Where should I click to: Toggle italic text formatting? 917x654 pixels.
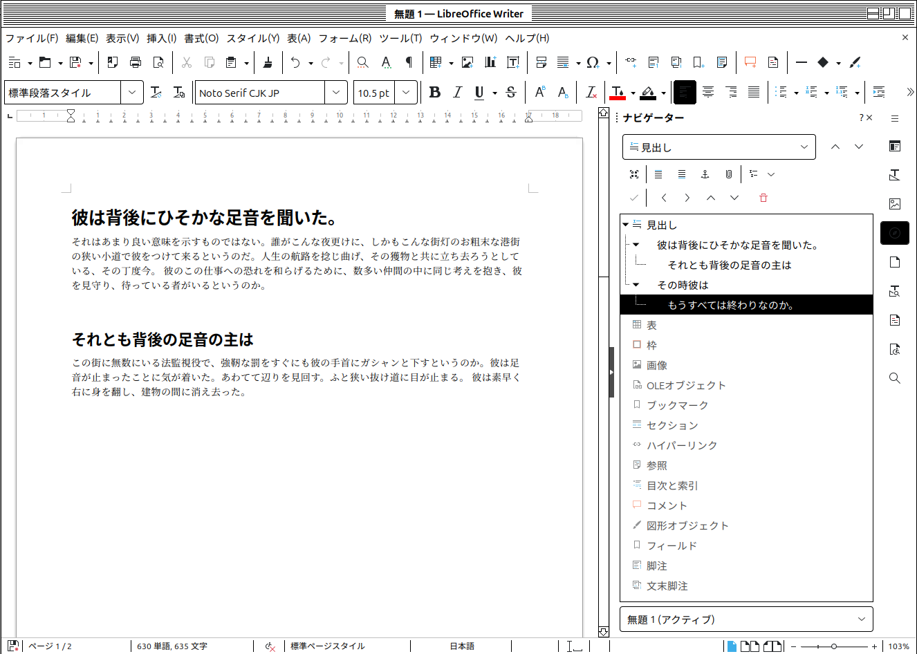(457, 93)
